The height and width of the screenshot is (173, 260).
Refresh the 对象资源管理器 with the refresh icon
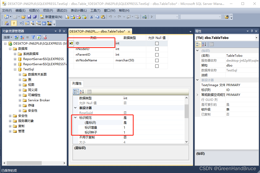tap(39, 37)
